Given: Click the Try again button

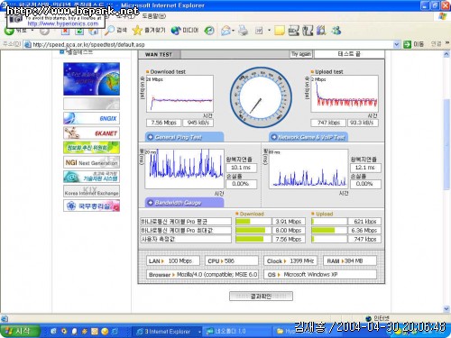Looking at the screenshot, I should pos(301,54).
